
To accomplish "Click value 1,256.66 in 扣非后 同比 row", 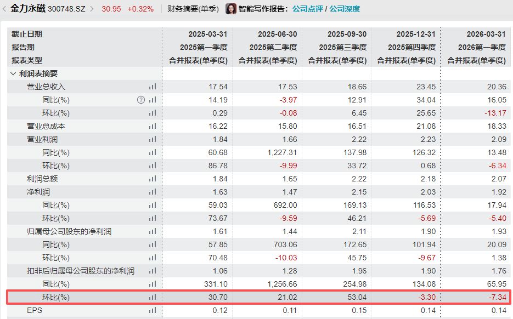I will coord(282,284).
